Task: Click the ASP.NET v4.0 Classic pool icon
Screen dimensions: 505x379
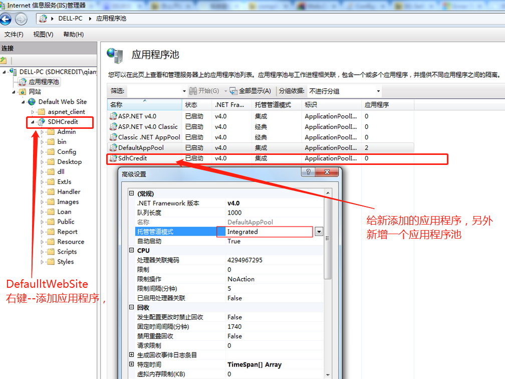Action: 113,127
